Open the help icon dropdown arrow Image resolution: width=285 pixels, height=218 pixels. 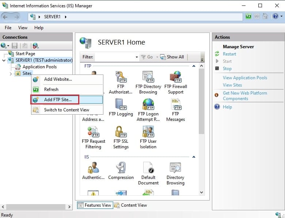point(282,16)
